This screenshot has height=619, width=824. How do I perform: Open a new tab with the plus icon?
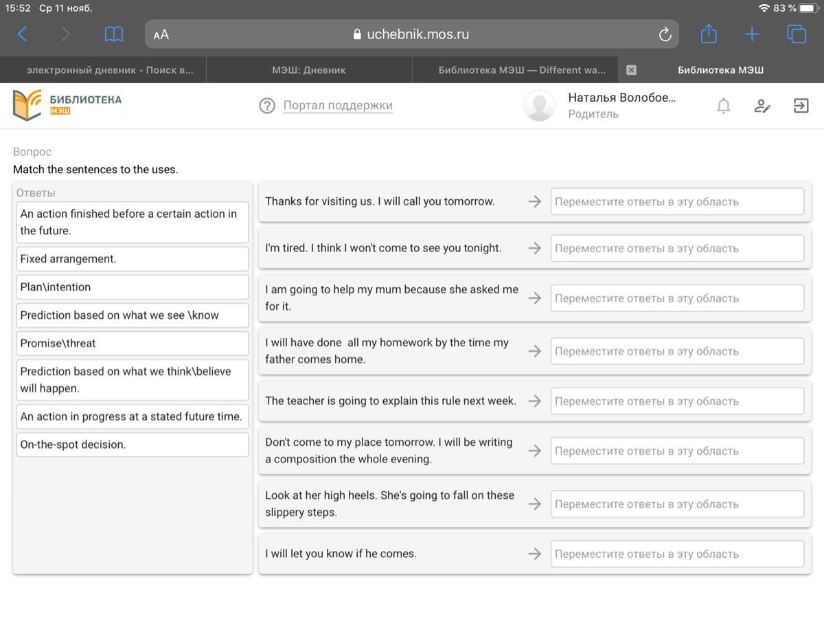(x=752, y=34)
